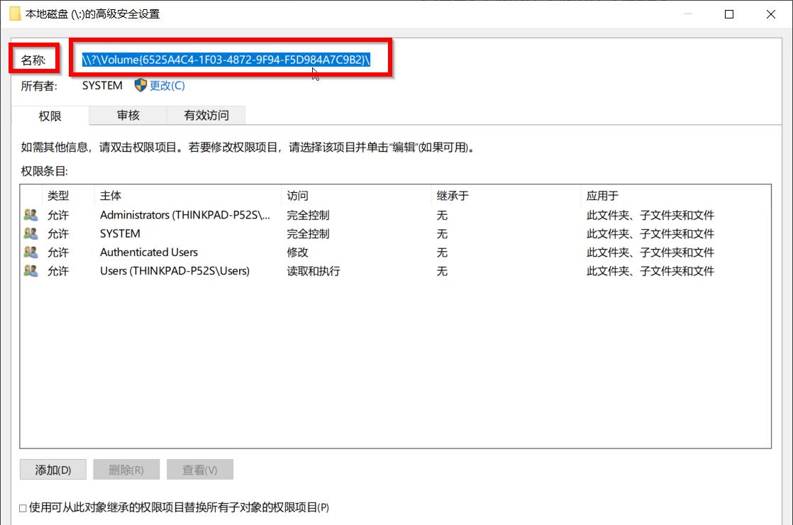Click the 添加(D) button

53,470
